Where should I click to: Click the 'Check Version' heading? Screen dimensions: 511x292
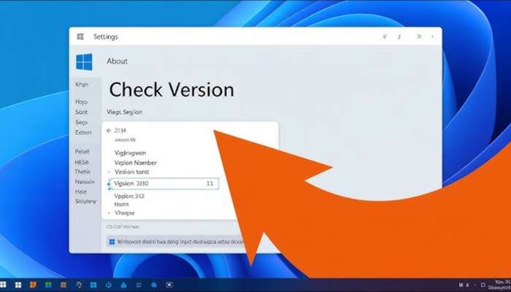(172, 90)
